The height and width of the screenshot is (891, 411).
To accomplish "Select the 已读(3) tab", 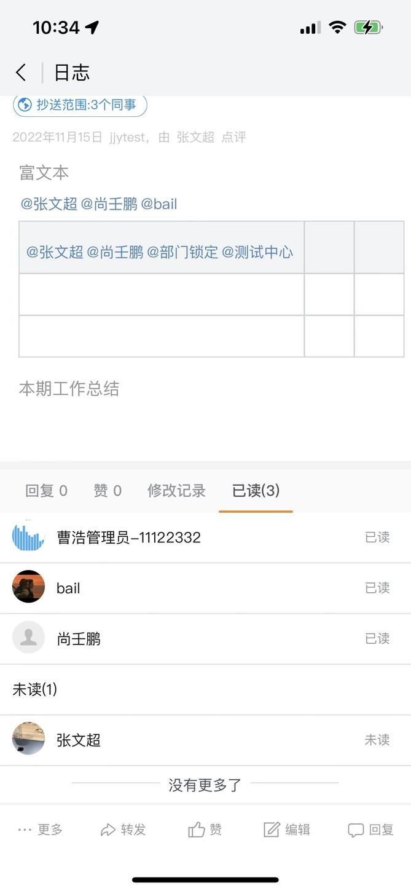I will tap(256, 490).
